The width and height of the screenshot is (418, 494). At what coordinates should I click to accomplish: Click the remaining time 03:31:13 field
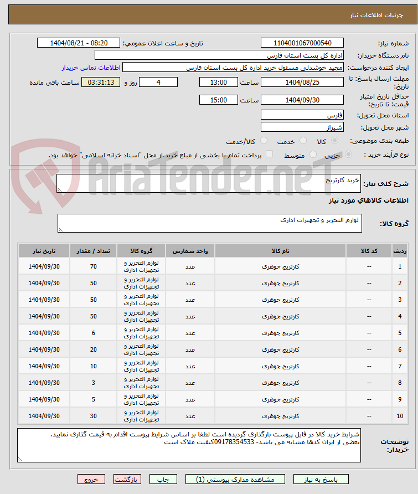point(100,82)
